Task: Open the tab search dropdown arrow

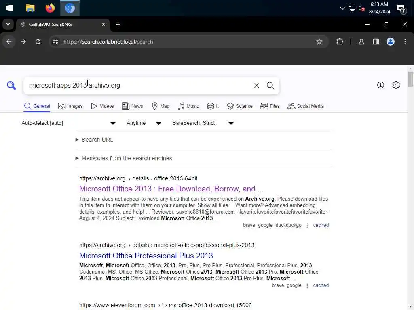Action: coord(8,24)
